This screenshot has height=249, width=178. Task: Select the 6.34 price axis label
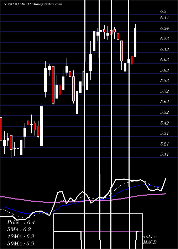[x=164, y=28]
